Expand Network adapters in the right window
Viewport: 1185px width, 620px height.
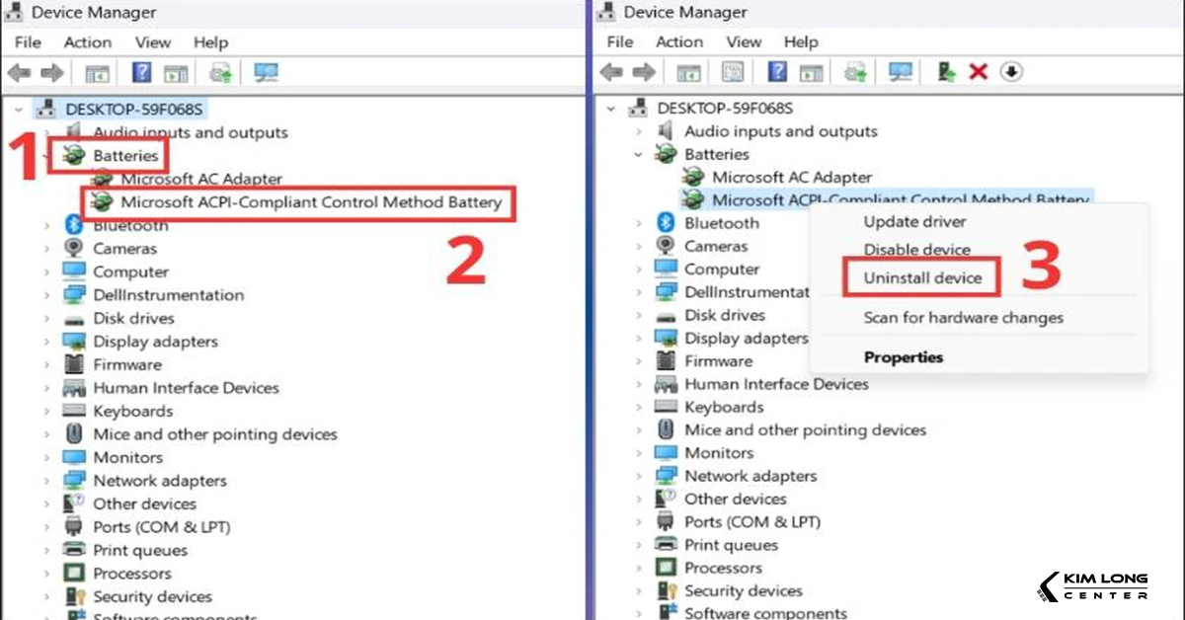(x=638, y=476)
